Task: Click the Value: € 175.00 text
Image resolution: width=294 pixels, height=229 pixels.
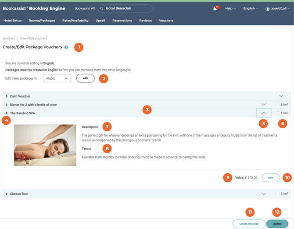Action: click(x=246, y=177)
